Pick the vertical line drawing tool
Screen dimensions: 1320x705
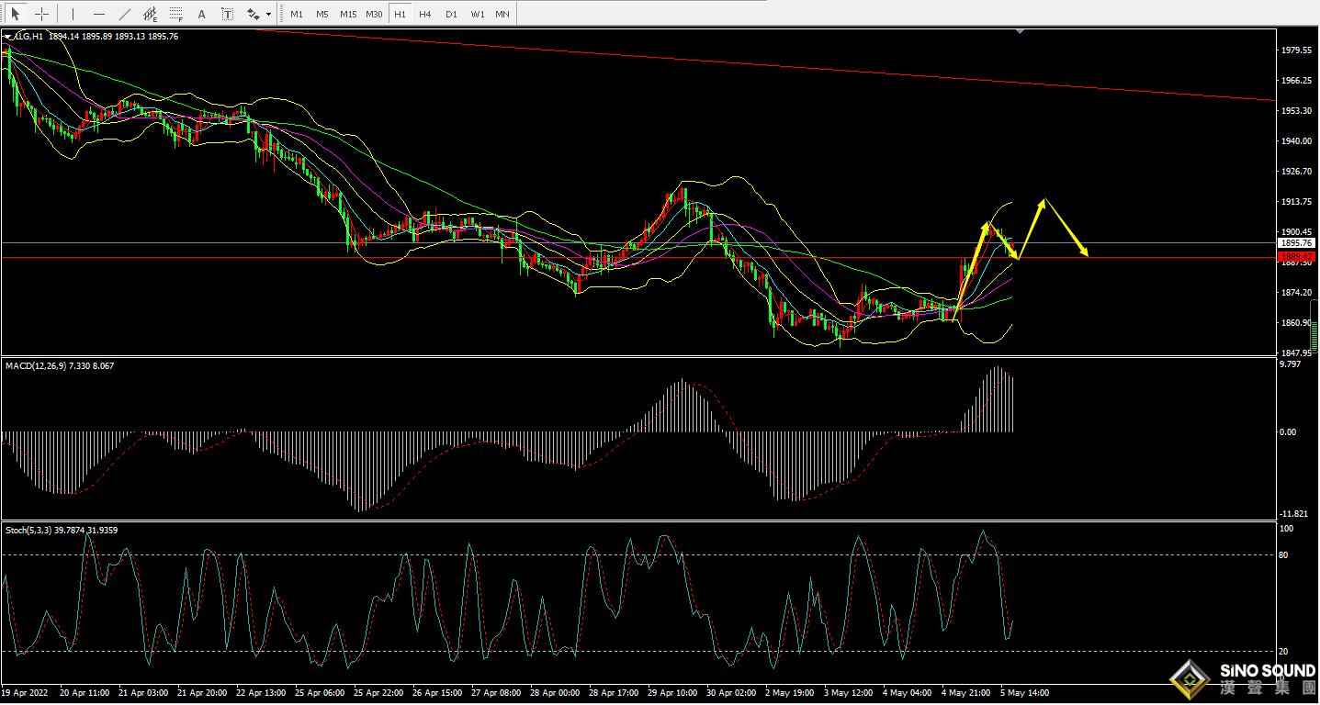(x=73, y=14)
